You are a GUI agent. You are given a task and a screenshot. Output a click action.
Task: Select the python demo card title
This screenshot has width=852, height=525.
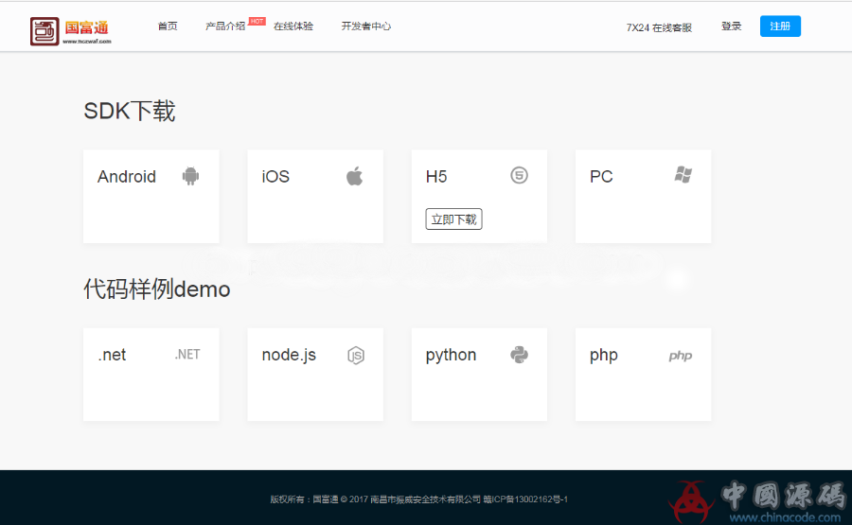[x=451, y=355]
